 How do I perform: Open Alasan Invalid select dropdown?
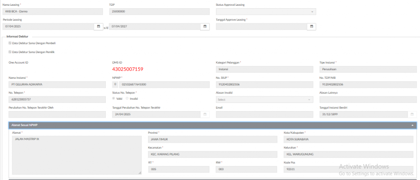point(265,100)
